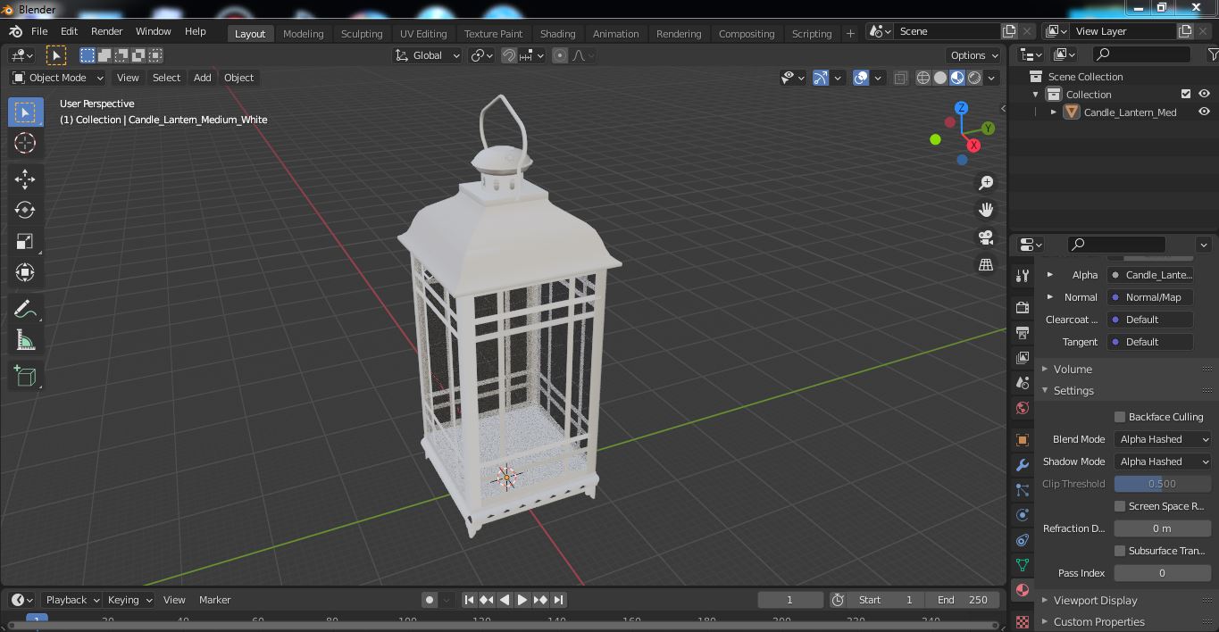Uncheck the Collection exclude checkbox
1219x632 pixels.
[1186, 94]
